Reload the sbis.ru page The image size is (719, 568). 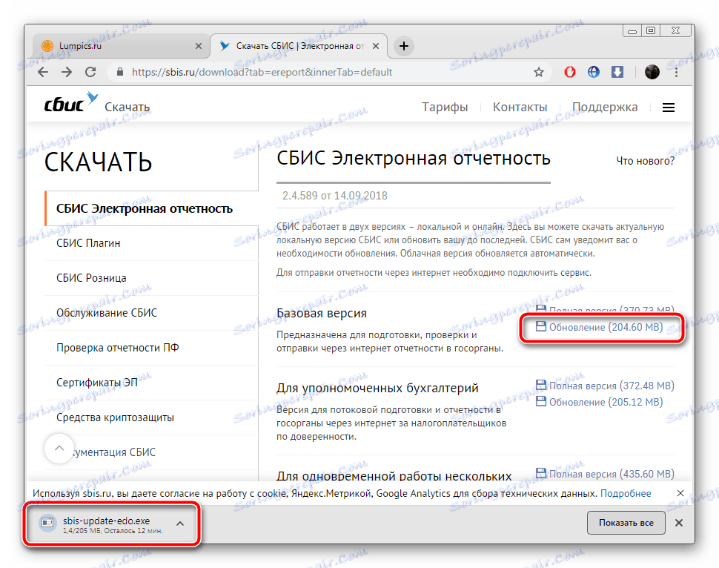[90, 72]
